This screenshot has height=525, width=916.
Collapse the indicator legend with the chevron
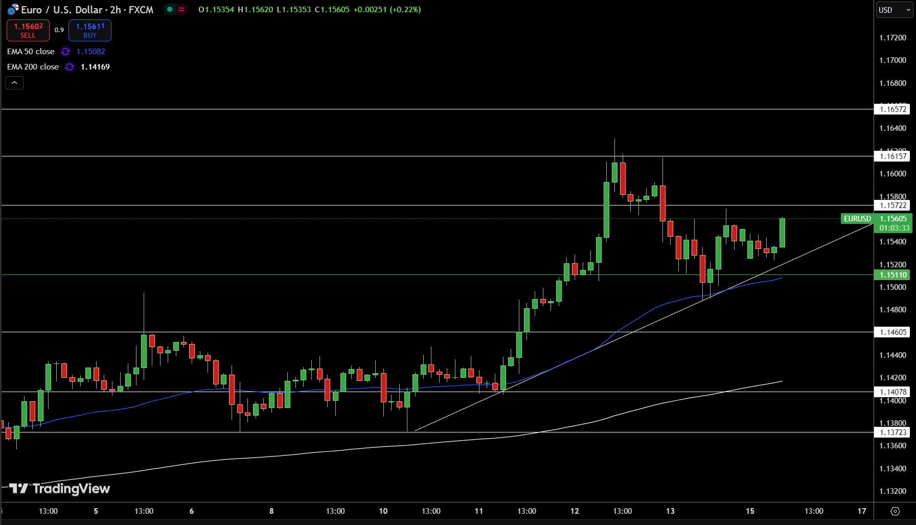14,82
